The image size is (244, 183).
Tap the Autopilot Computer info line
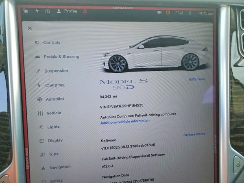(x=138, y=115)
